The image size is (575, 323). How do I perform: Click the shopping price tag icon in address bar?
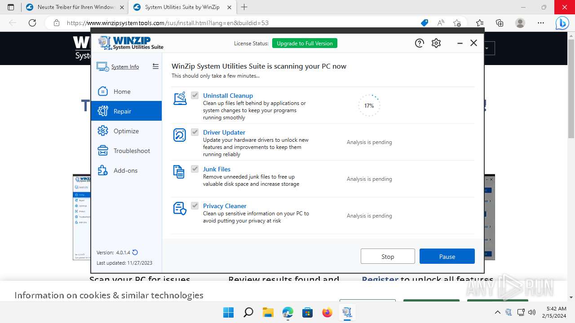(425, 23)
